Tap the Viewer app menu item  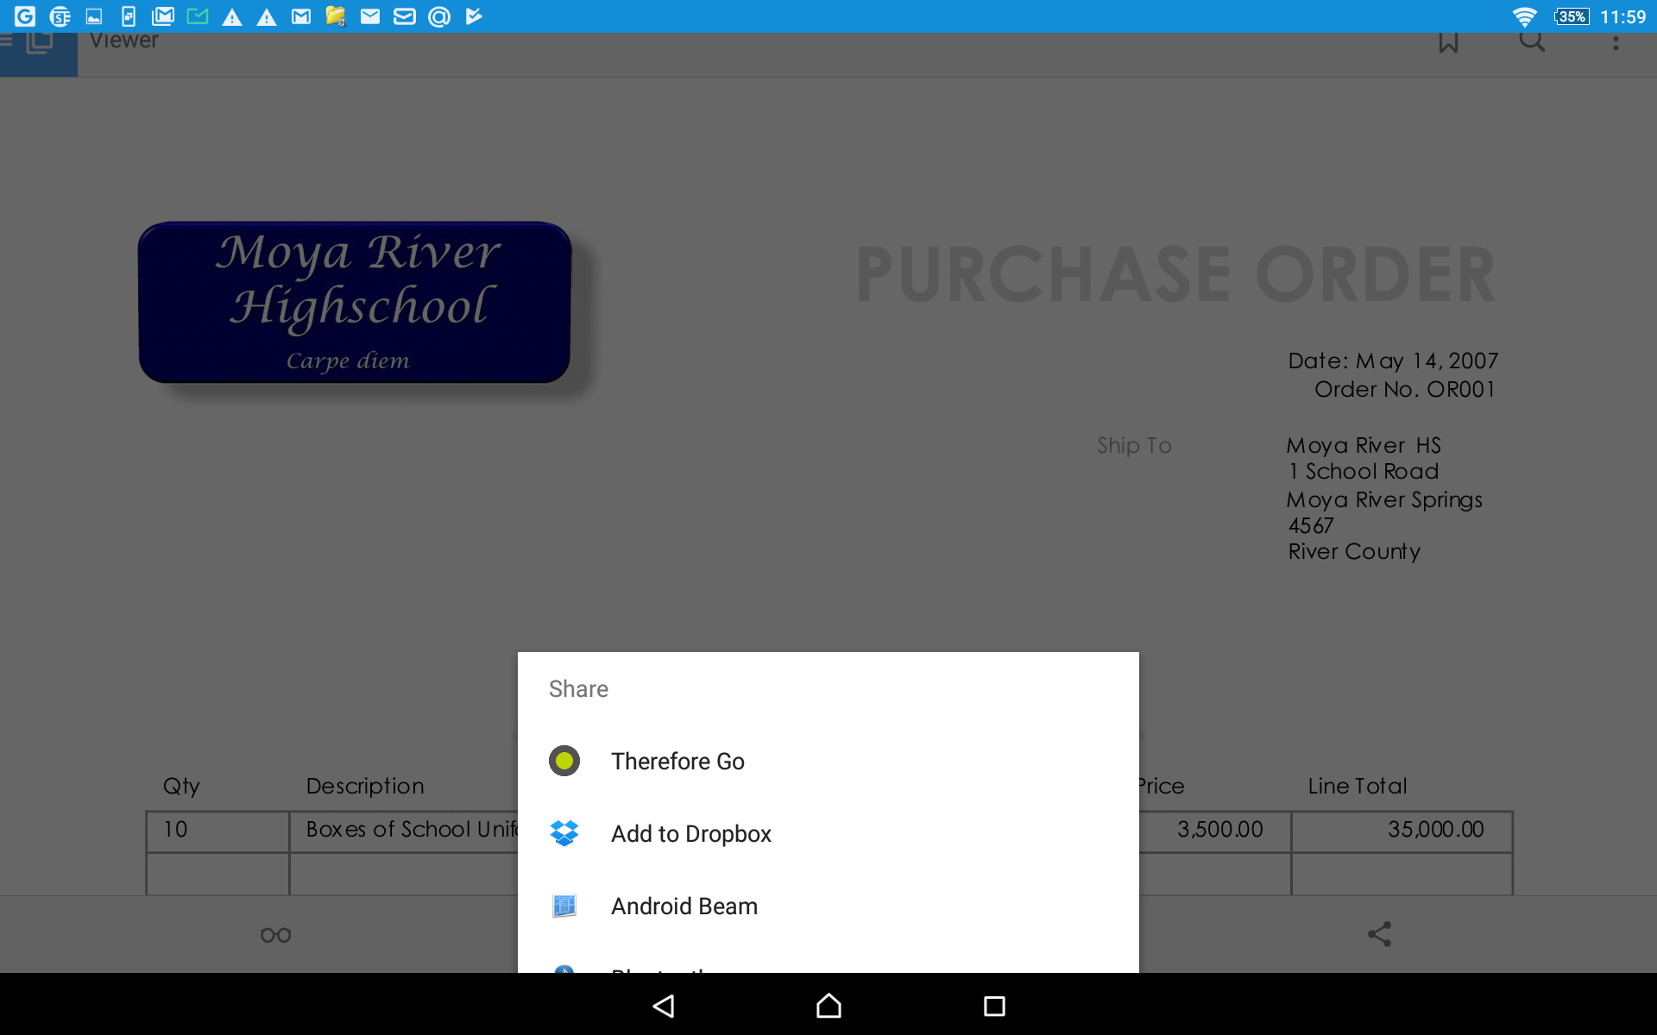click(x=125, y=40)
